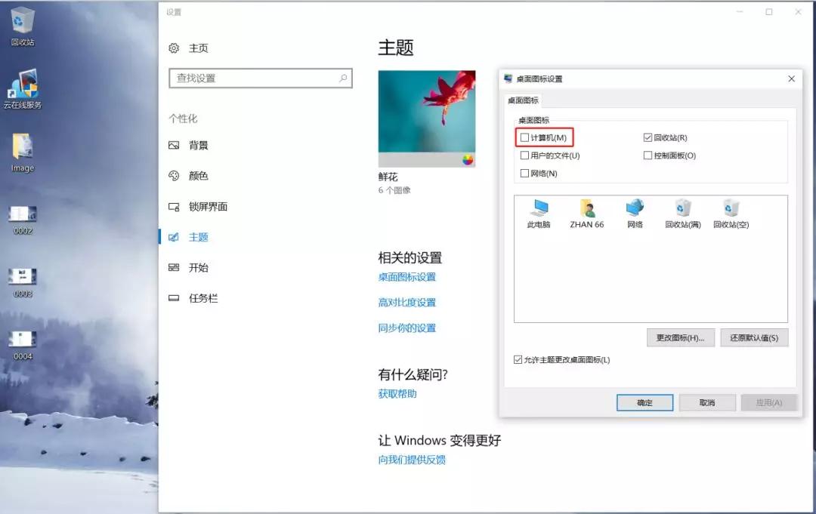Disable the 回收站(R) checkbox
Screen dimensions: 816x514
(648, 137)
